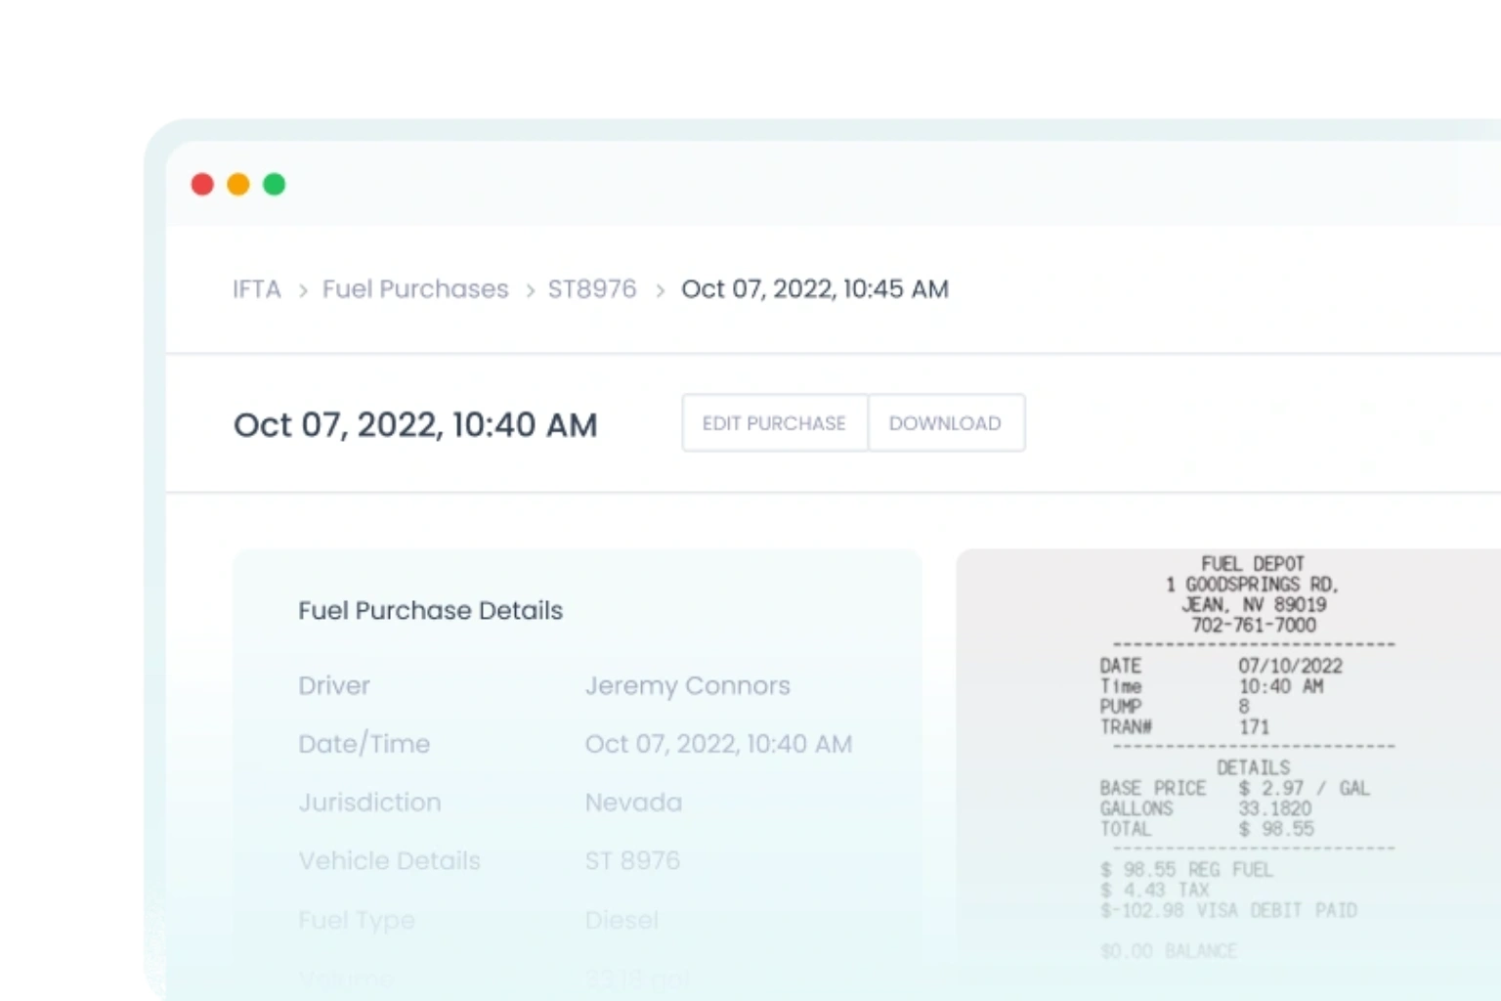This screenshot has height=1001, width=1501.
Task: Expand the chevron after ST8976
Action: [x=660, y=290]
